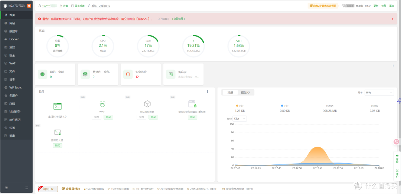Image resolution: width=401 pixels, height=194 pixels.
Task: Open 安全 in the sidebar
Action: coord(17,55)
